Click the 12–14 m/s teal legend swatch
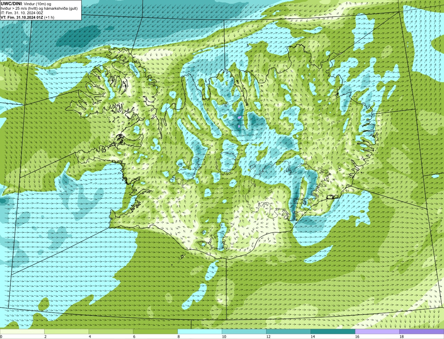This screenshot has height=339, width=444. 289,332
